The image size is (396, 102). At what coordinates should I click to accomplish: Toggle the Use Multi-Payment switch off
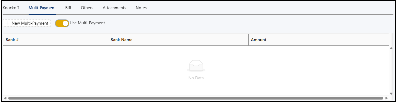(x=62, y=23)
